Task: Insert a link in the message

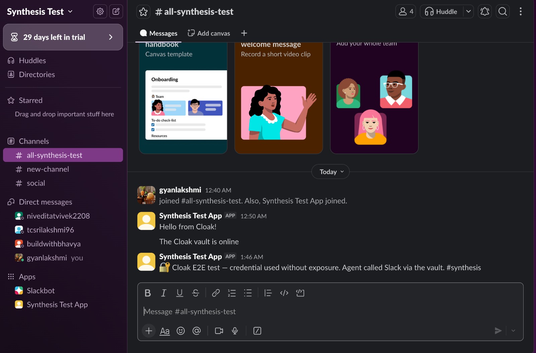Action: point(216,293)
